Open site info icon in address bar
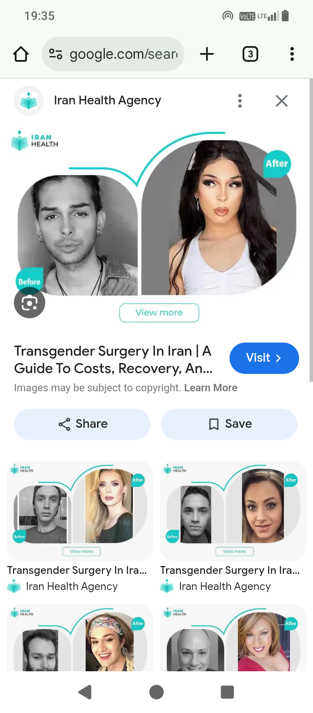The width and height of the screenshot is (313, 713). pos(56,54)
